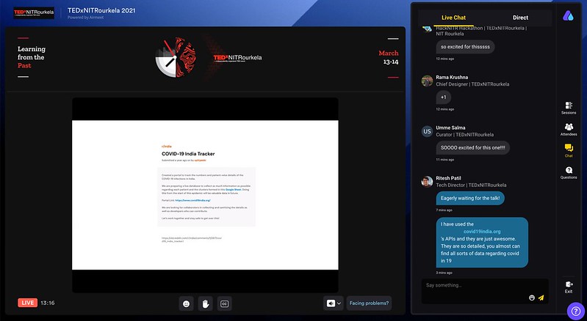Click the COVID-19 India Tracker slide title
The width and height of the screenshot is (587, 321).
pyautogui.click(x=188, y=154)
